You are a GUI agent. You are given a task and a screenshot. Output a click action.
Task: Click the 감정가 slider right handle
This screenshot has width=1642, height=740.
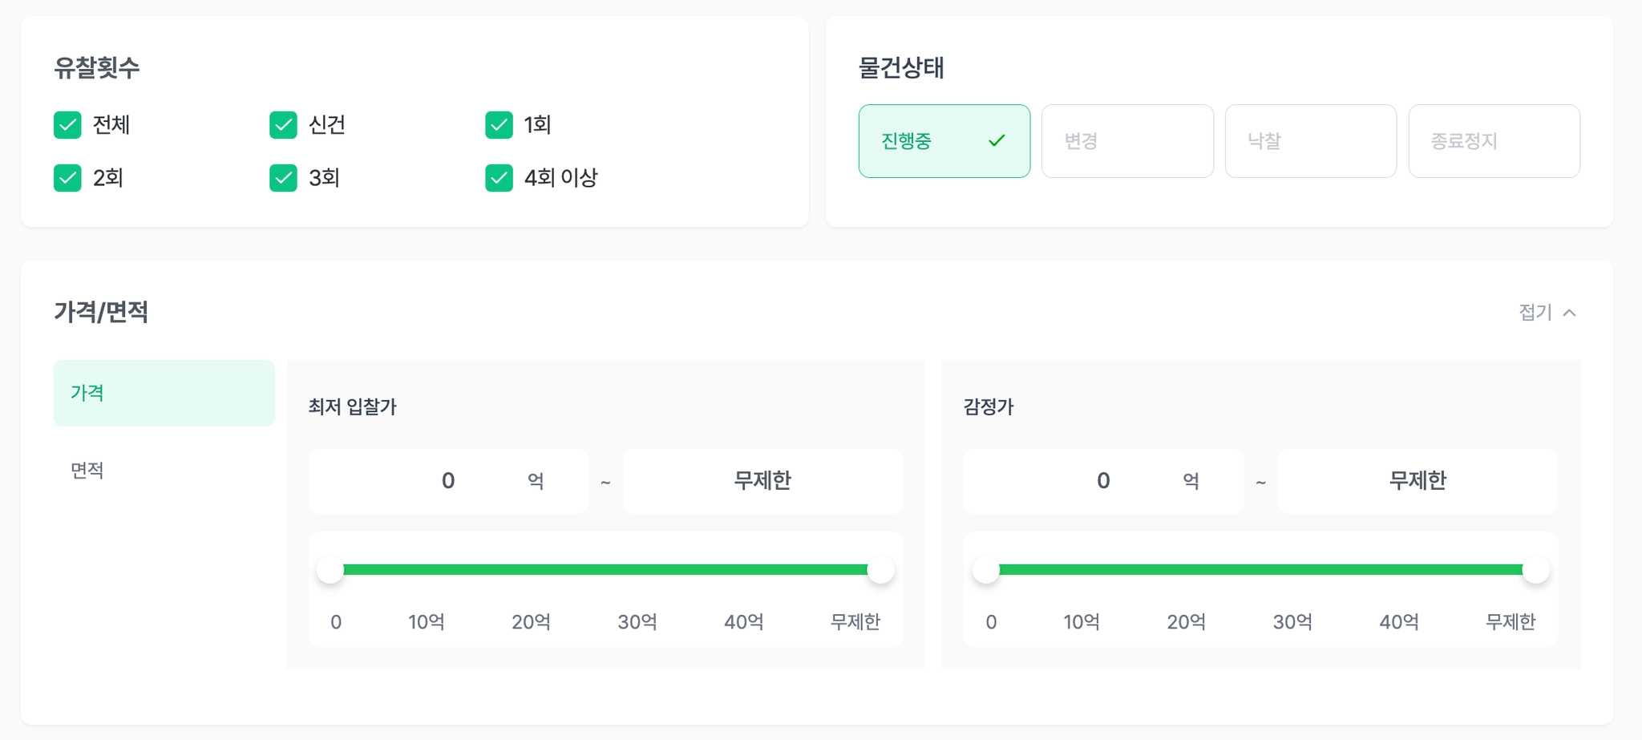pos(1535,570)
